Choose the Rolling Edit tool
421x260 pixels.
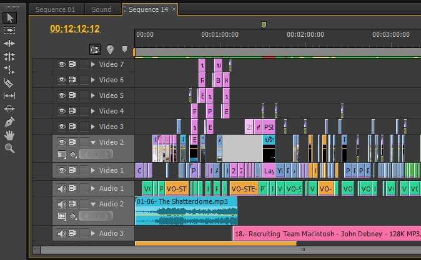point(9,57)
